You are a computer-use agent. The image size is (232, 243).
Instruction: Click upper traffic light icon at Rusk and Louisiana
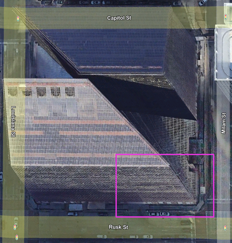click(x=15, y=227)
